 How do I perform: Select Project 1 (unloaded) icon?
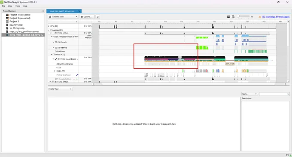click(7, 15)
